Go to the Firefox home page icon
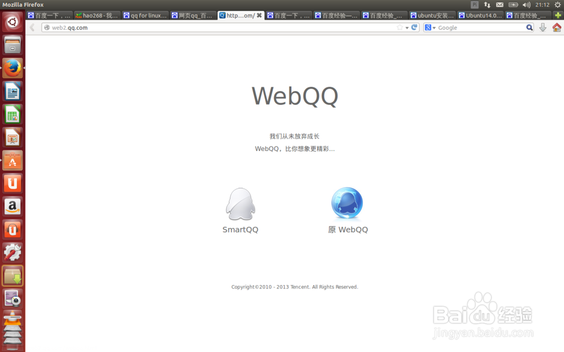Screen dimensions: 564x352 tap(557, 27)
